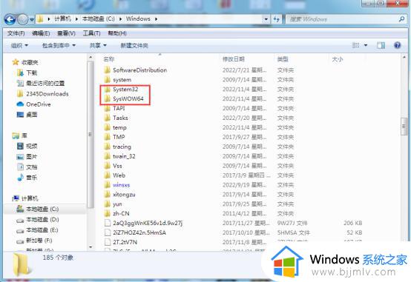This screenshot has height=282, width=411.
Task: Open help with the question mark icon
Action: tap(398, 45)
